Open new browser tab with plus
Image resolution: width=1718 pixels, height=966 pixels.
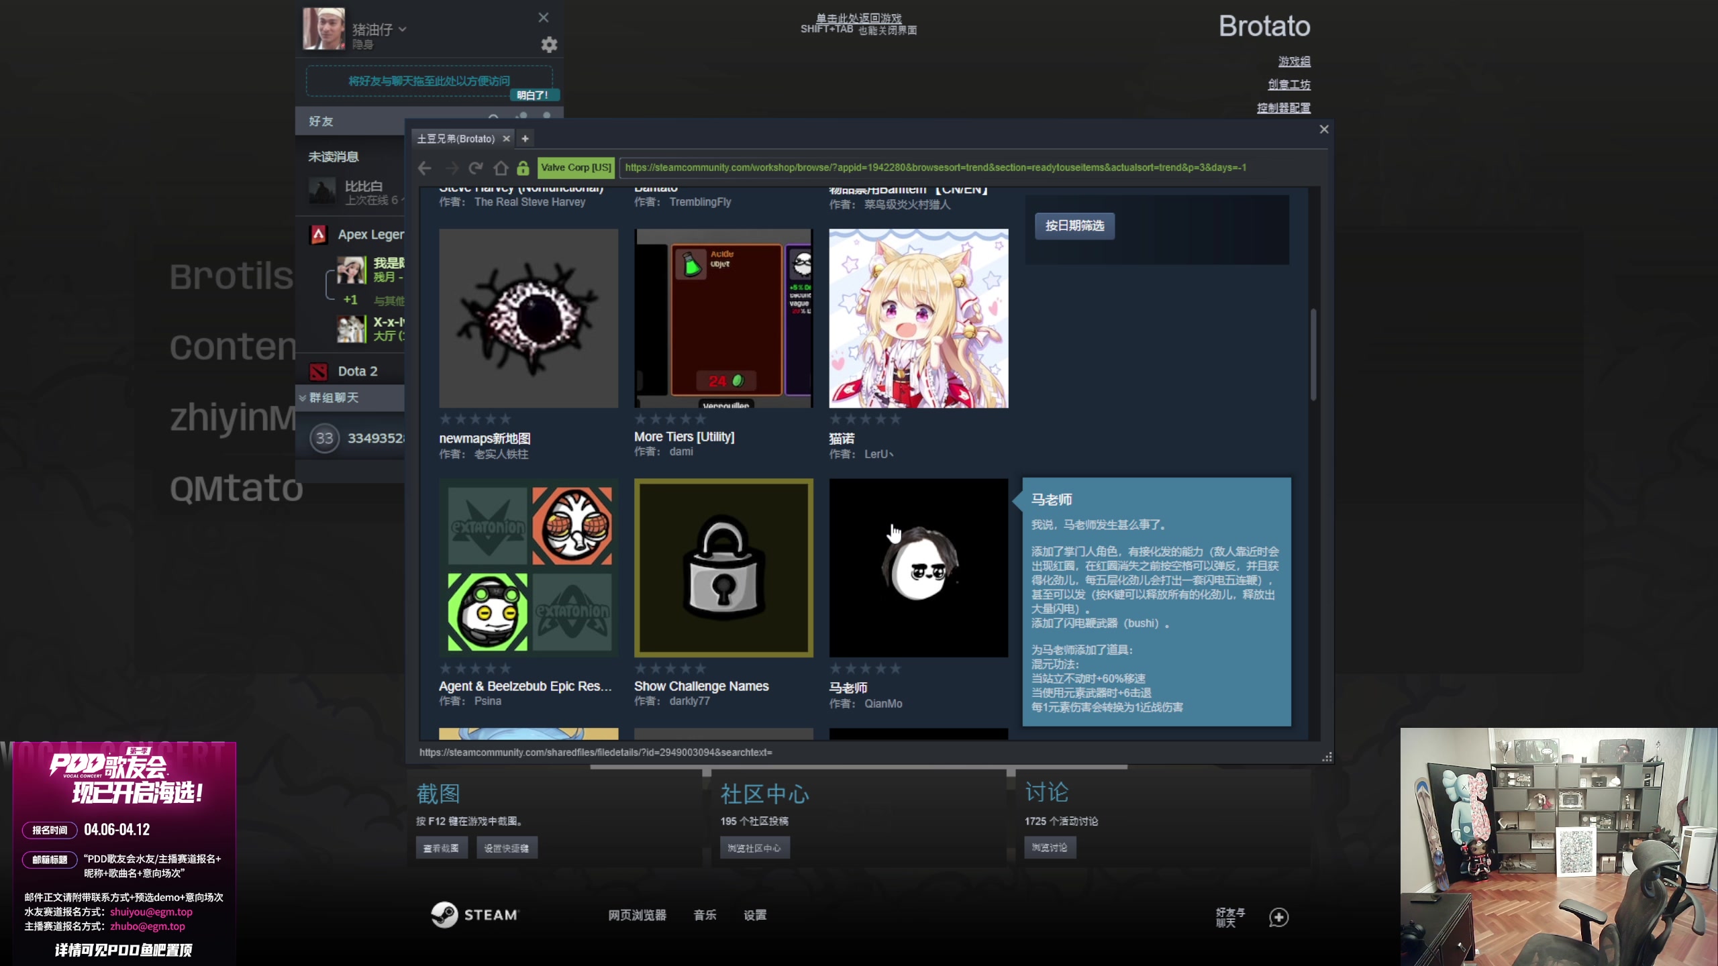pyautogui.click(x=525, y=138)
